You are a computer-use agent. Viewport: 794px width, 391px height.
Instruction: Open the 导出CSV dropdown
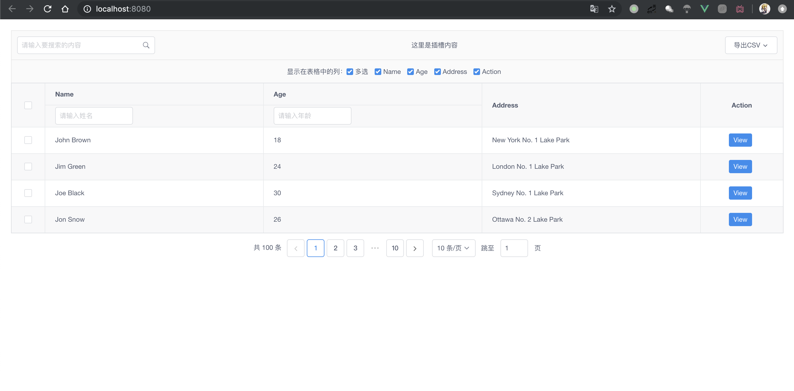click(x=751, y=45)
